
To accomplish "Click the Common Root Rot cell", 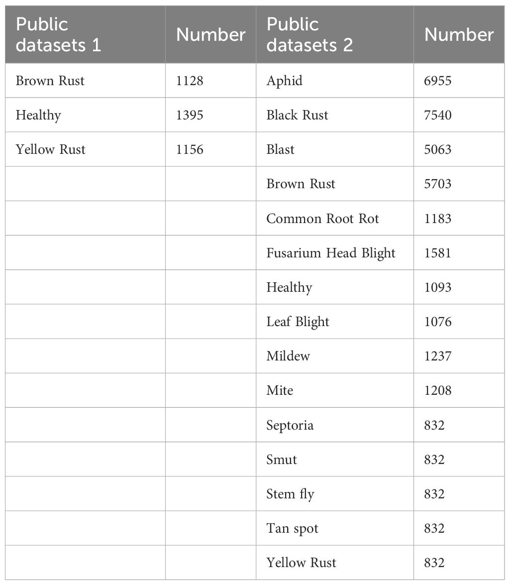I will click(x=322, y=219).
